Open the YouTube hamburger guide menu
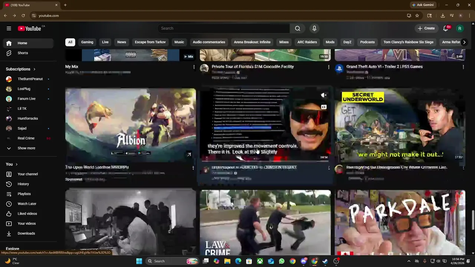This screenshot has width=475, height=267. click(x=9, y=28)
